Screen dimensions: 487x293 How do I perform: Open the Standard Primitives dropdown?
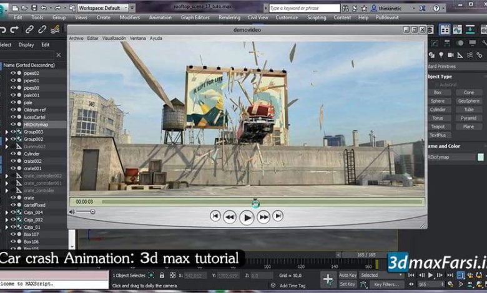point(456,66)
